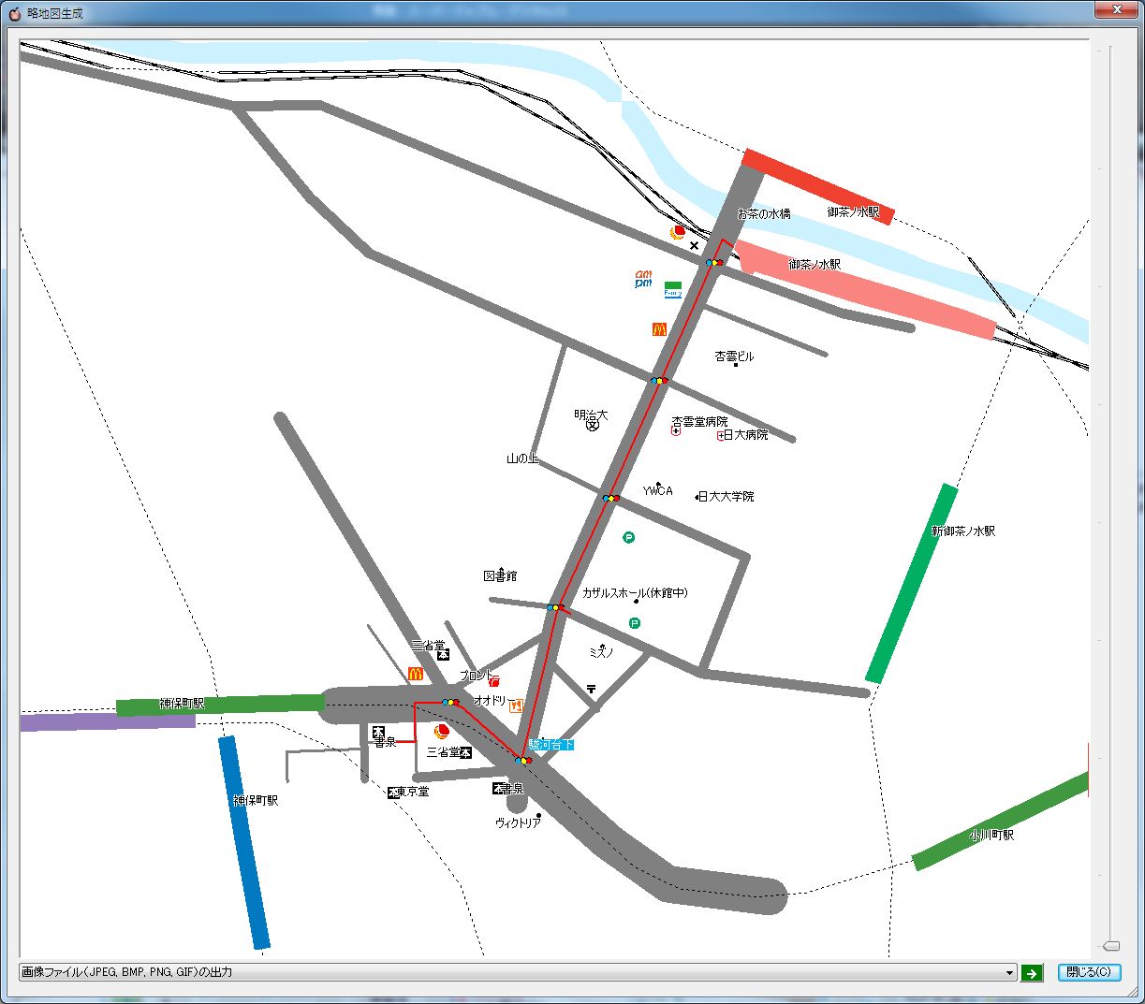Click the 東京堂 bookstore label
The image size is (1145, 1004).
tap(413, 793)
